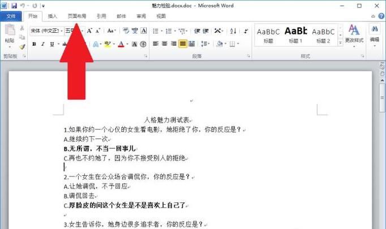Open the font color dropdown arrow
386x229 pixels.
coord(127,44)
